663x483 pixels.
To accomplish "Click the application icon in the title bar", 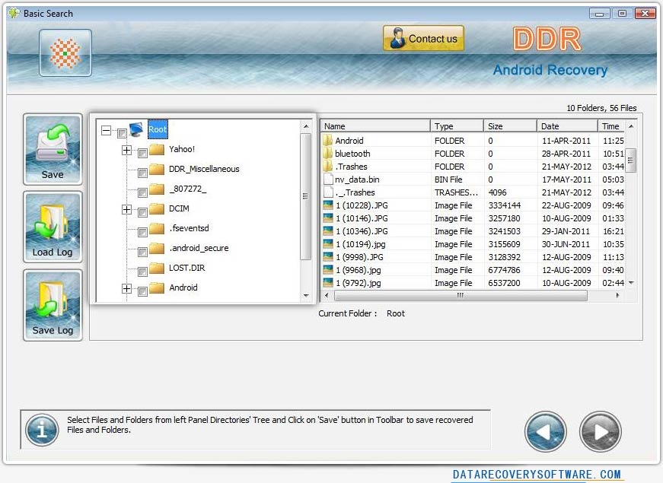I will [x=14, y=13].
